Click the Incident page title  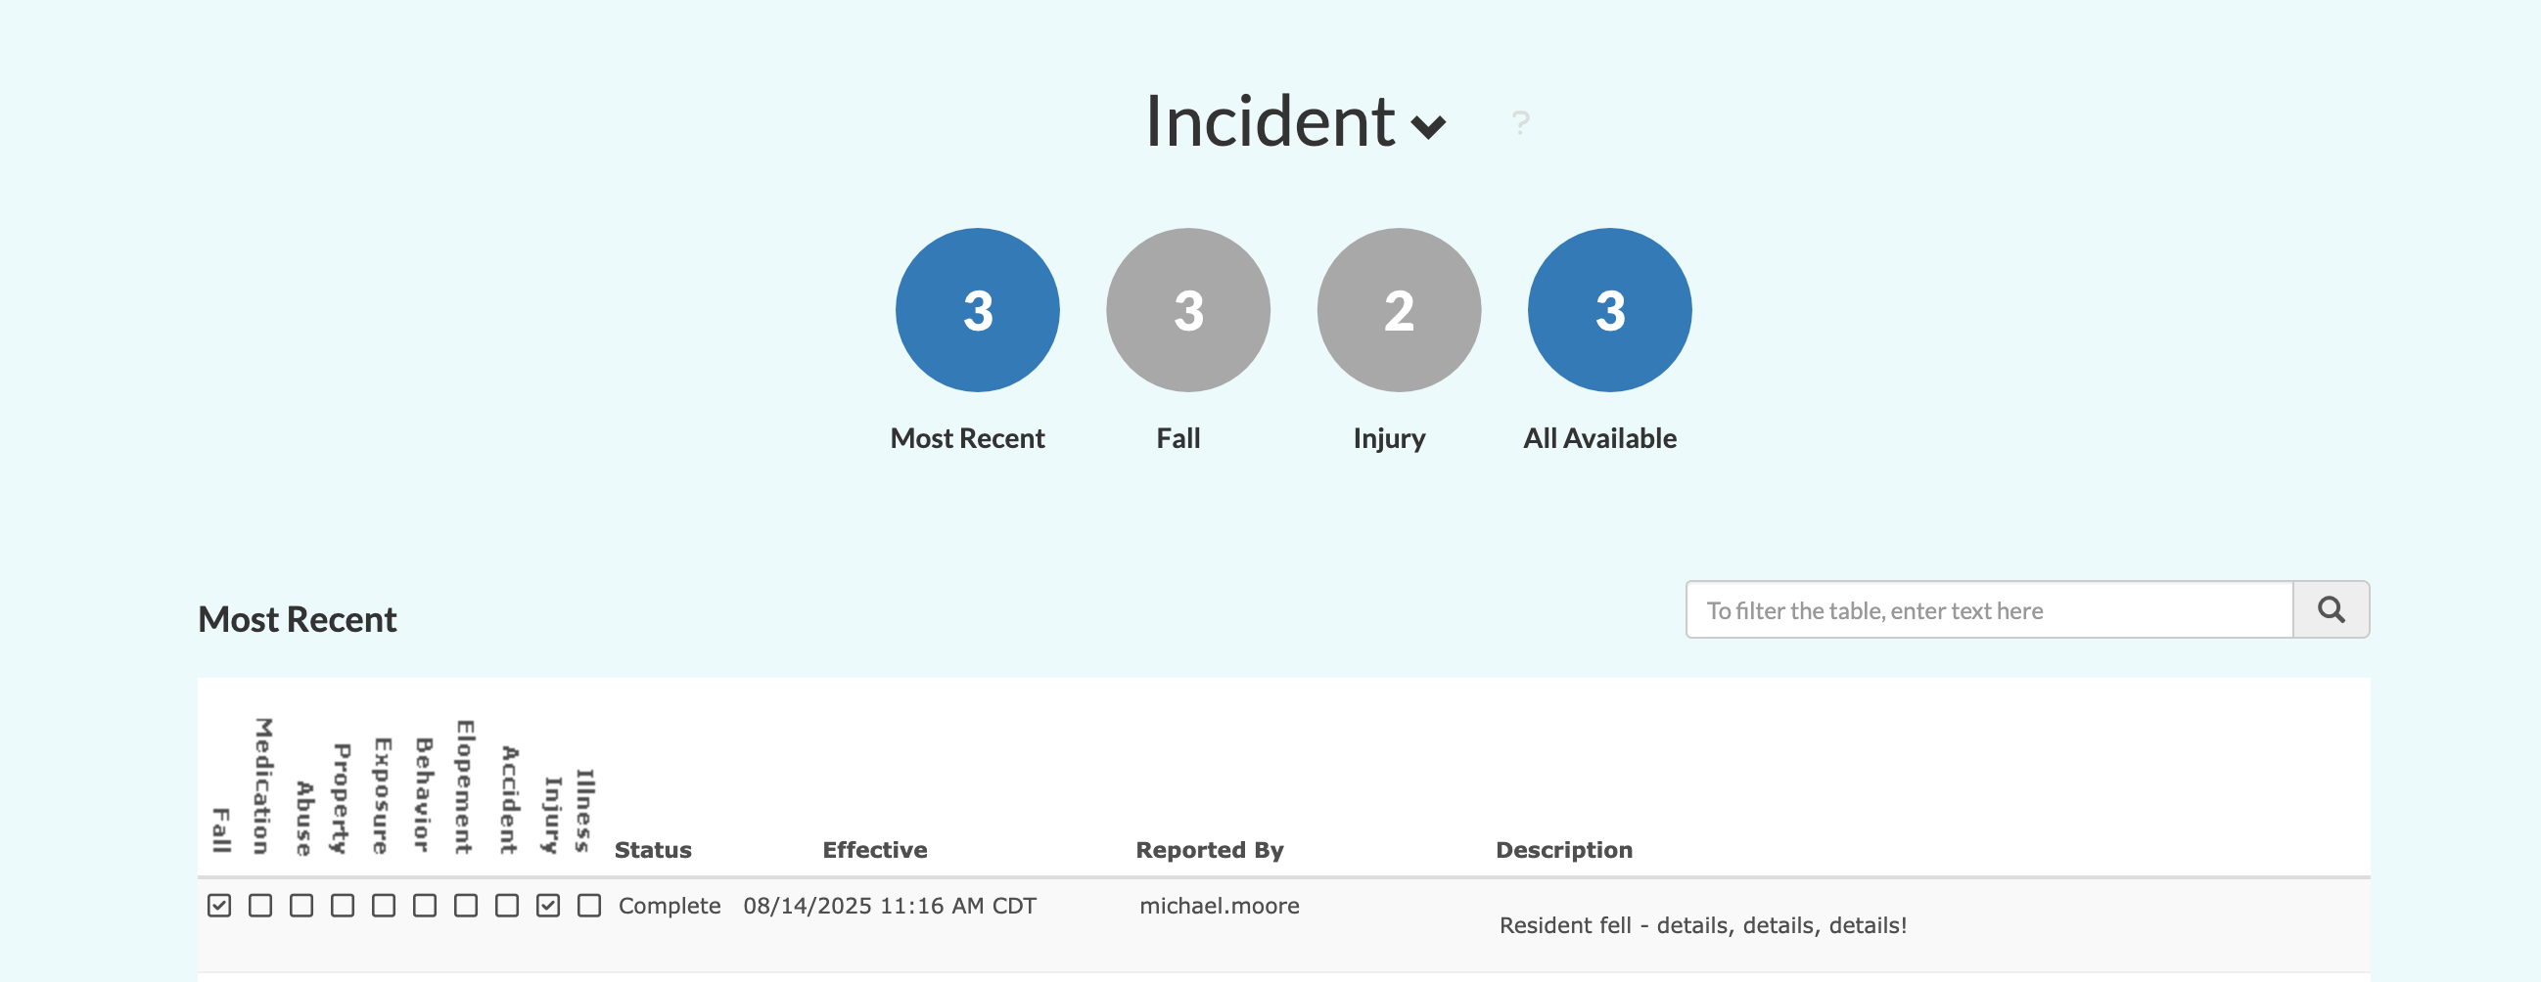coord(1270,121)
